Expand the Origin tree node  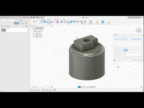[x=34, y=33]
